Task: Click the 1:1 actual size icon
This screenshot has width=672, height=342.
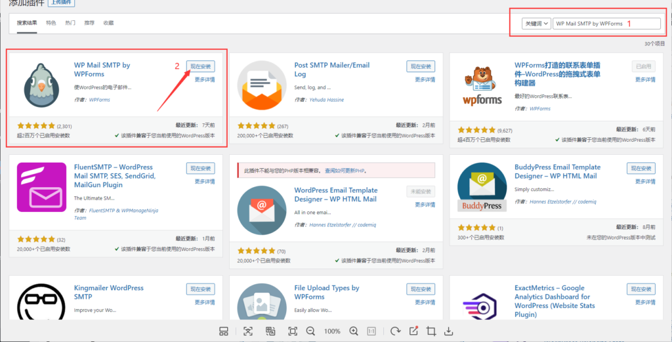Action: 371,331
